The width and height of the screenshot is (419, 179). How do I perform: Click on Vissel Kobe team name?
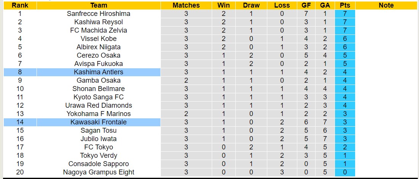click(98, 39)
